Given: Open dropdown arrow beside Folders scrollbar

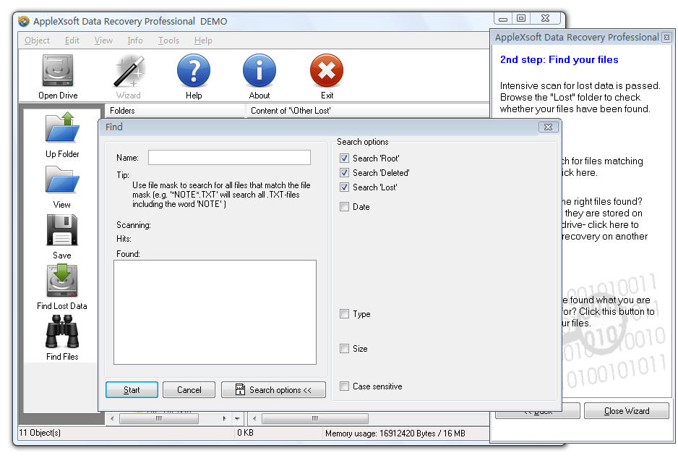Looking at the screenshot, I should pyautogui.click(x=237, y=418).
